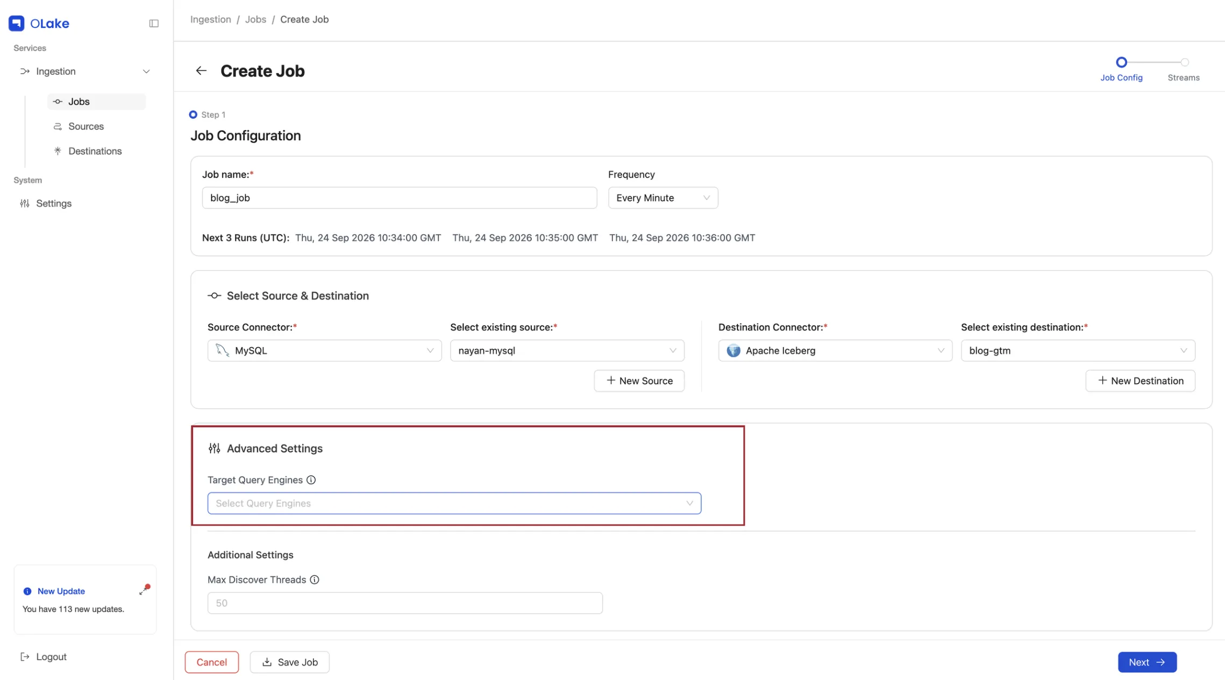
Task: Click the OLake logo icon
Action: tap(16, 23)
